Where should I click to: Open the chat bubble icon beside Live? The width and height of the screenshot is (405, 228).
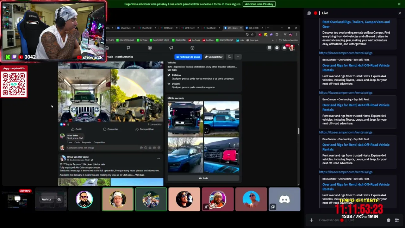[309, 13]
